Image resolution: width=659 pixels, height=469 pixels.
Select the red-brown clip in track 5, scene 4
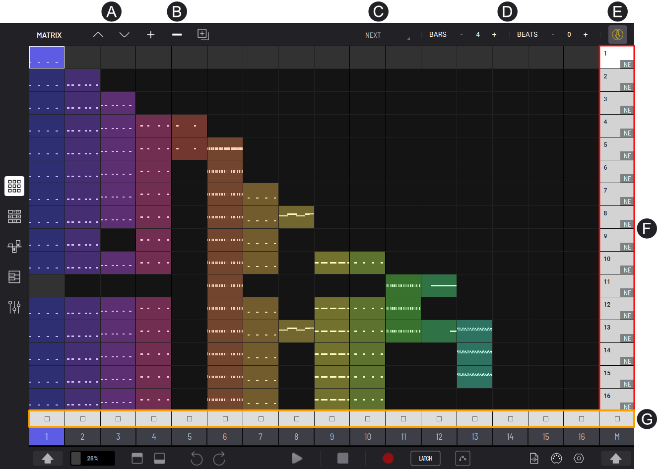pos(190,126)
